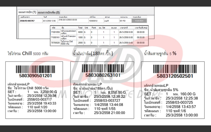This screenshot has width=211, height=132.
Task: Click weight value 8,050.00 G
Action: point(117,92)
